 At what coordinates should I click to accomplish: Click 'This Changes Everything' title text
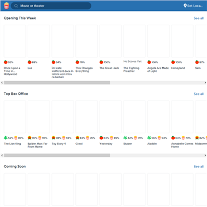click(x=84, y=70)
